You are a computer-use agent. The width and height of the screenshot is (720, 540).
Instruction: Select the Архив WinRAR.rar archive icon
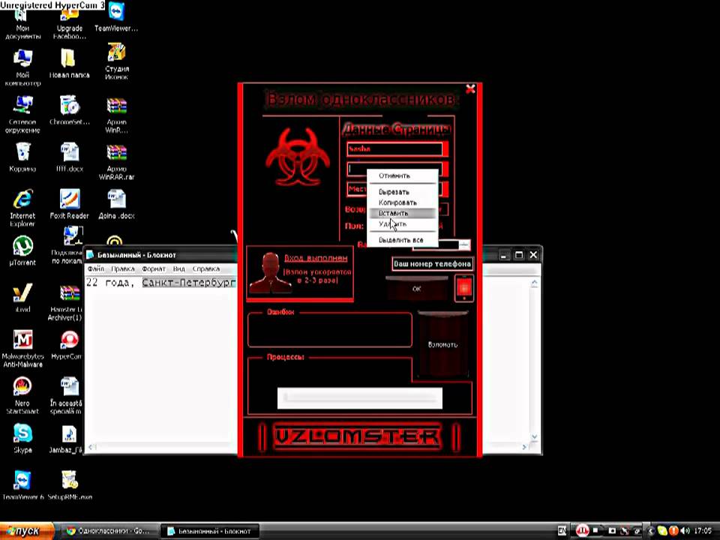[x=117, y=162]
